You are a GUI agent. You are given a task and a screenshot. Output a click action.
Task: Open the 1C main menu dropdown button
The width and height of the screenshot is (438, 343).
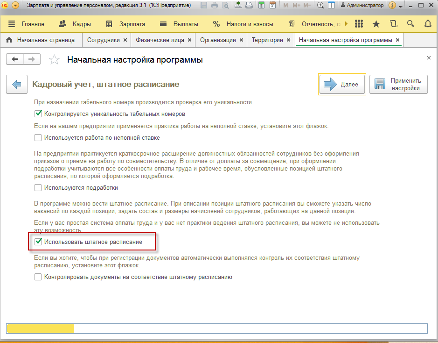click(x=15, y=6)
